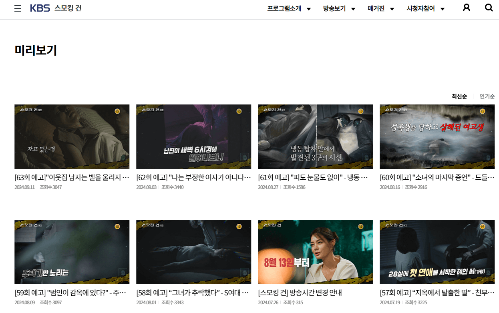Open the hamburger menu icon
This screenshot has height=313, width=499.
pos(17,8)
